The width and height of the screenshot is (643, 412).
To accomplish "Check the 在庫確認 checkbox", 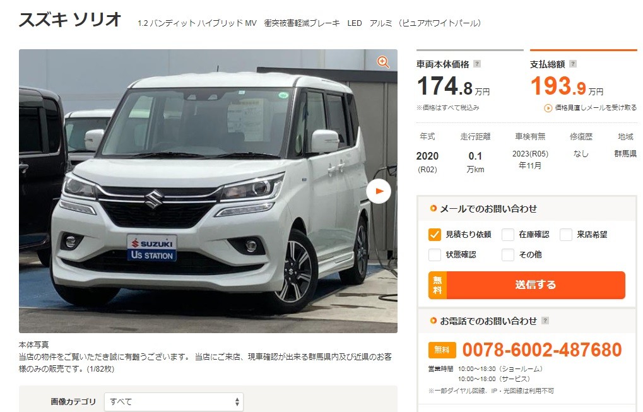I will tap(508, 235).
